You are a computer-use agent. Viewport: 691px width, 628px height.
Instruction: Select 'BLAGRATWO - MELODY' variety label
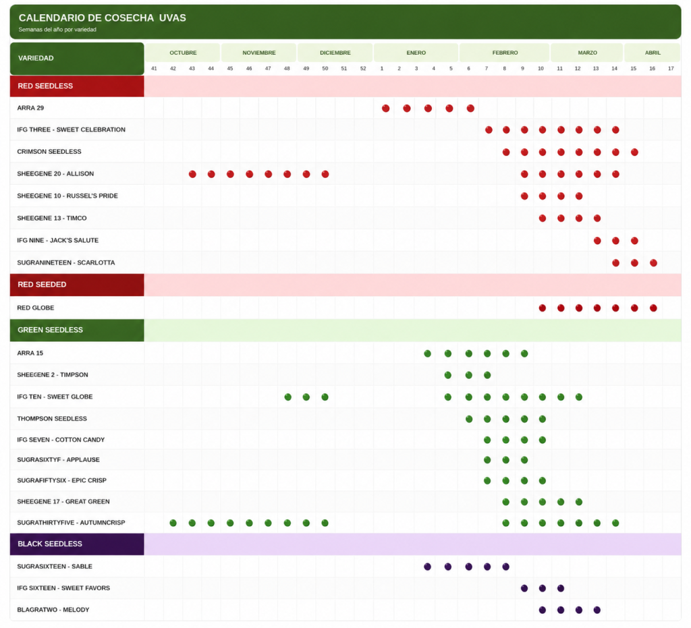[x=53, y=610]
